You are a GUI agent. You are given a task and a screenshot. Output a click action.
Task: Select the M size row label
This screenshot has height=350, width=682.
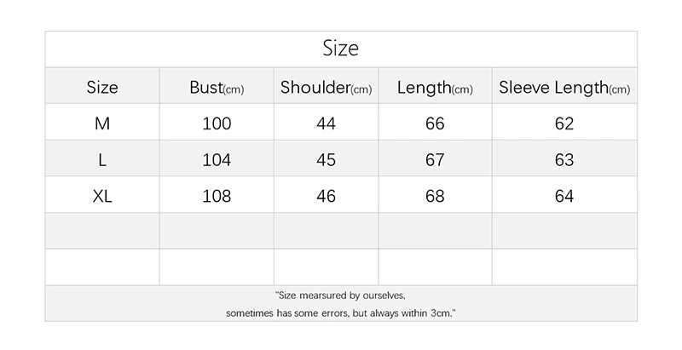click(x=102, y=123)
